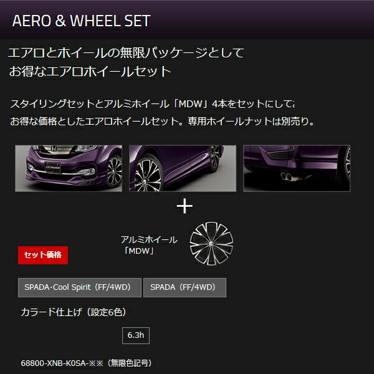Select the SPADA·Cool Spirit (FF/4WD) tab
This screenshot has width=374, height=374.
80,287
